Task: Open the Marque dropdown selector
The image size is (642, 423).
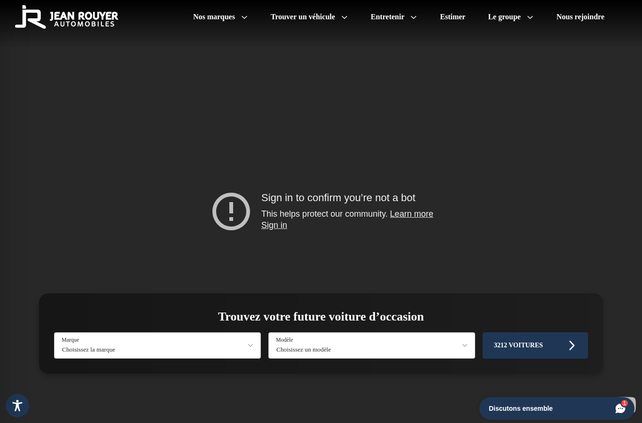Action: 157,345
